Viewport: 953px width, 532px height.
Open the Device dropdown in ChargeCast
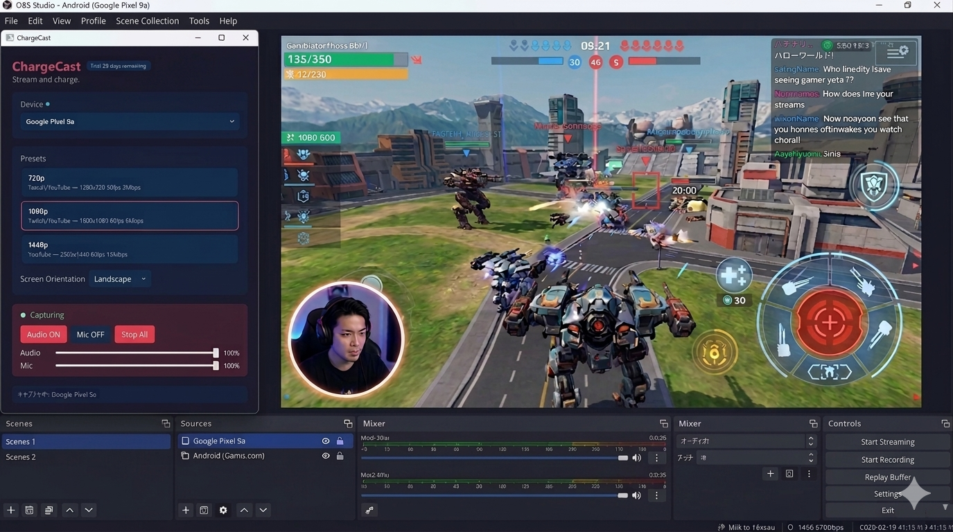click(x=129, y=121)
